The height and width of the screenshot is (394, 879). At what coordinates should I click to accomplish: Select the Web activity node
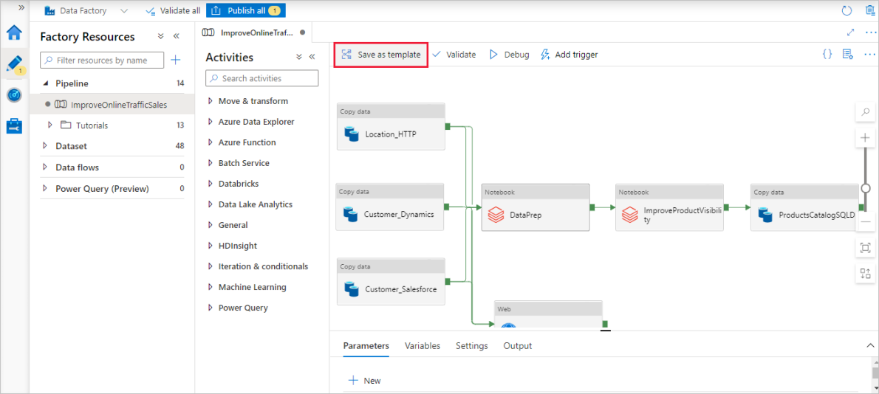[548, 315]
